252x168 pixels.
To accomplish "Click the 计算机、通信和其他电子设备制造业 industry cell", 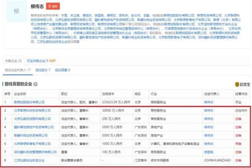I will [175, 144].
